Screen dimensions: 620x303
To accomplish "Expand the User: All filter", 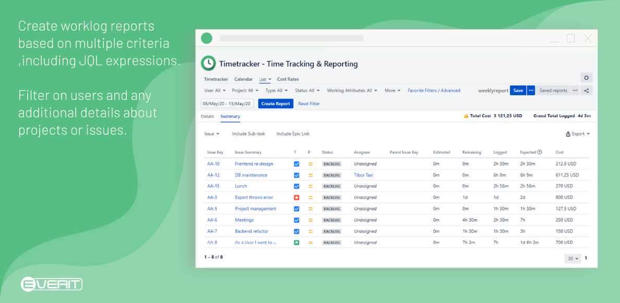I will [x=215, y=91].
